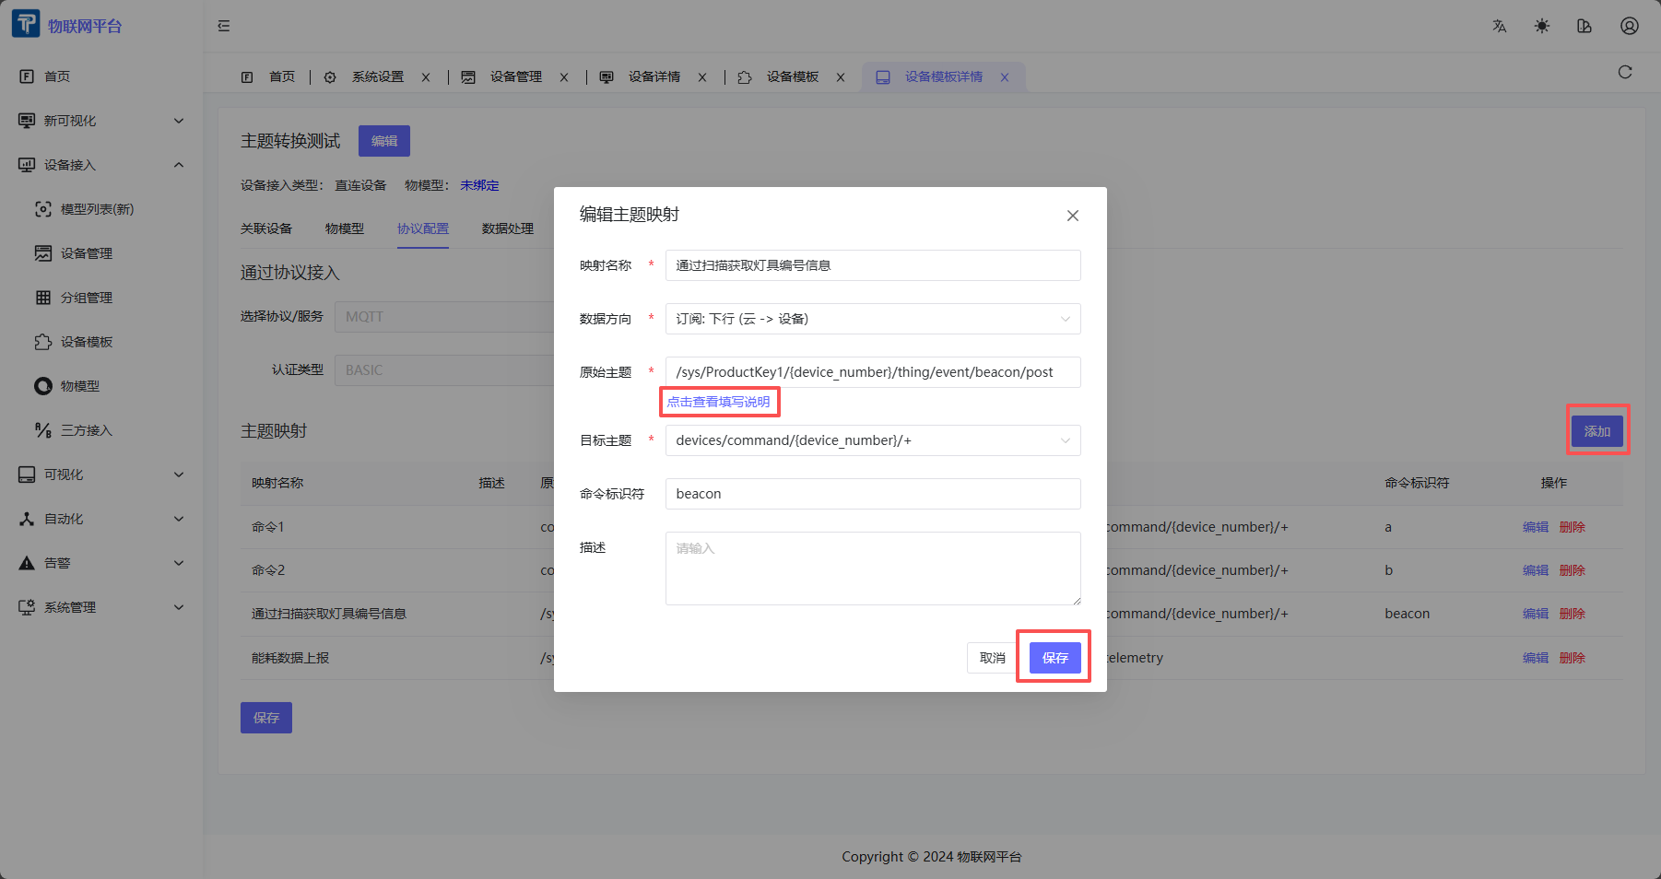
Task: Open the user account avatar icon
Action: click(x=1629, y=26)
